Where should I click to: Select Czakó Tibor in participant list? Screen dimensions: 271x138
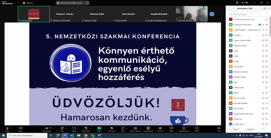click(x=248, y=124)
